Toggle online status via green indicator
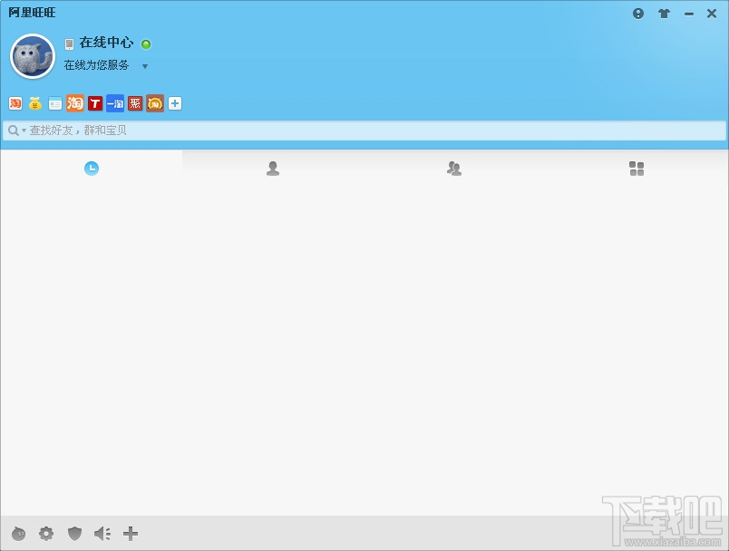Screen dimensions: 729x551 click(145, 43)
